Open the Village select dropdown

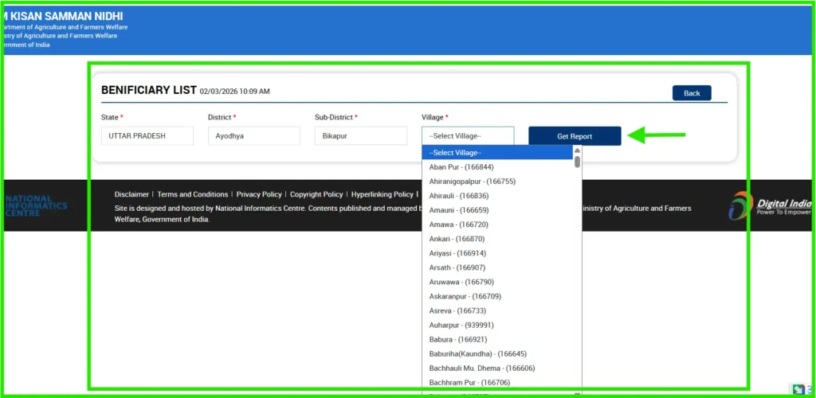[x=468, y=135]
